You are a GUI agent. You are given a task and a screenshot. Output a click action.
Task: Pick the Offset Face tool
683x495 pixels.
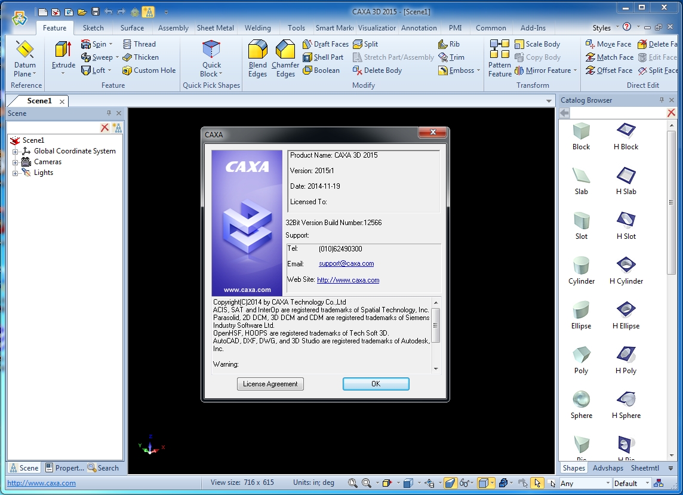pyautogui.click(x=609, y=70)
